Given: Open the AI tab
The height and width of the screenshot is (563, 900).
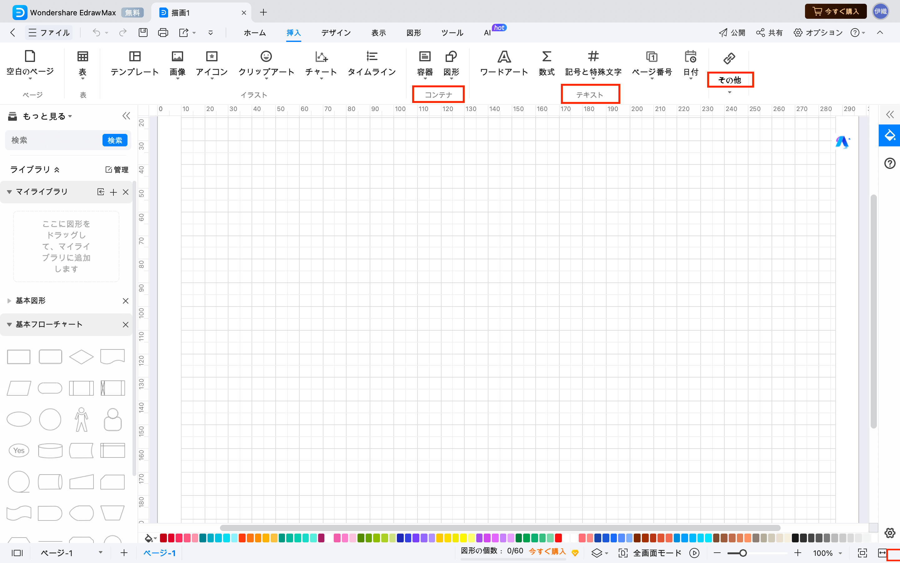Looking at the screenshot, I should [487, 33].
